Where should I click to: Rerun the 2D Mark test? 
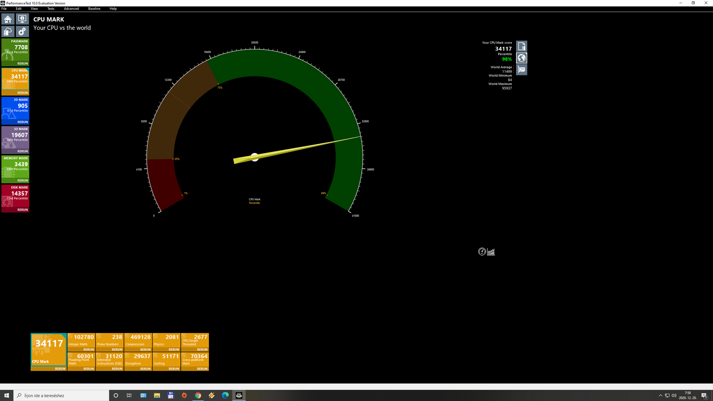click(22, 122)
